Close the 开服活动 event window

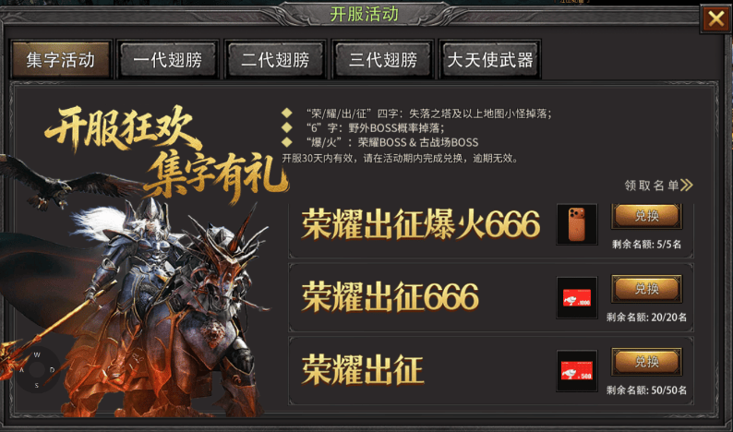coord(715,19)
